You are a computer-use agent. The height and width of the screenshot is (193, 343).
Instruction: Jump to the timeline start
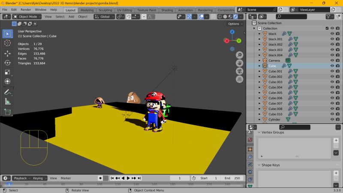pos(112,178)
